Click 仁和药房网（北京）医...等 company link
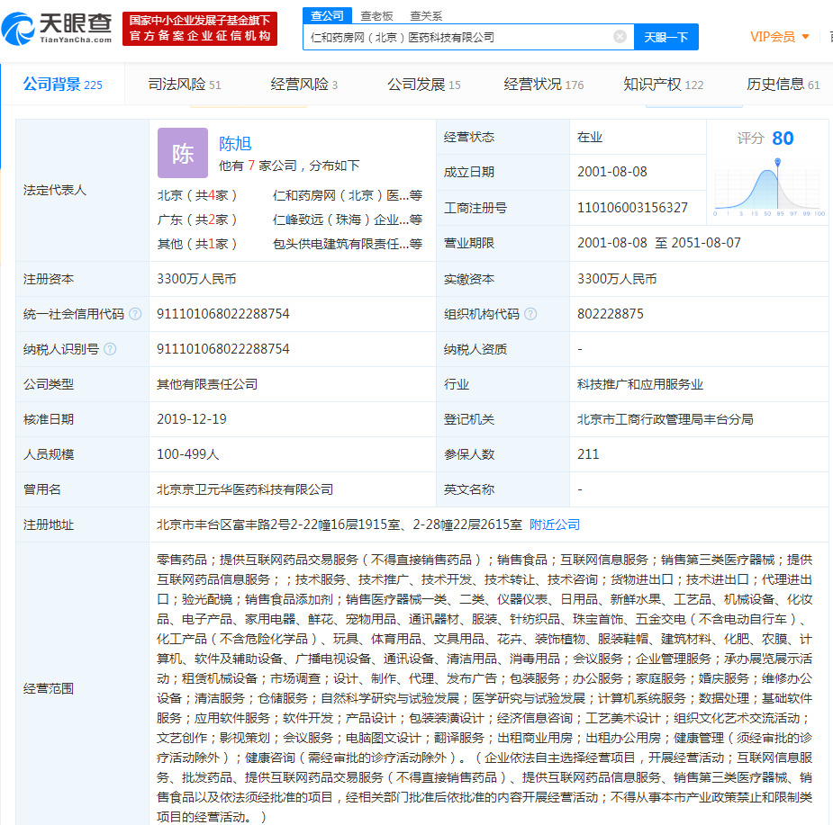This screenshot has height=825, width=833. [x=348, y=195]
